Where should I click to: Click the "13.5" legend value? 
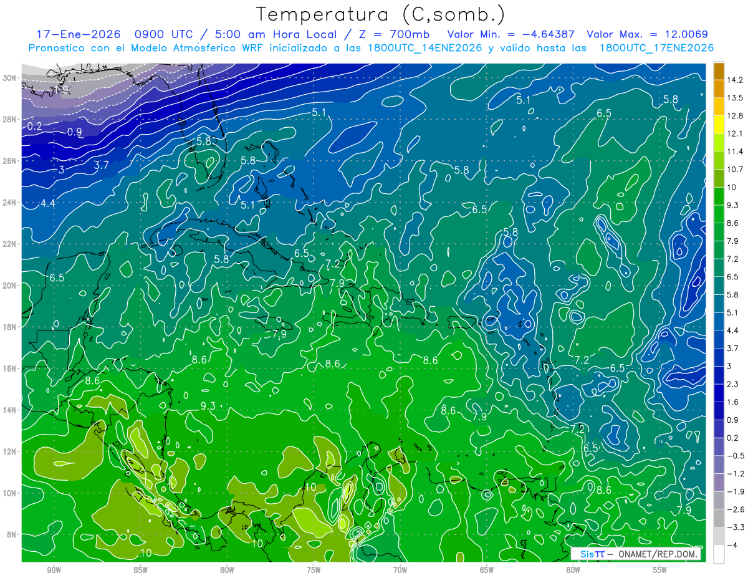(x=734, y=98)
